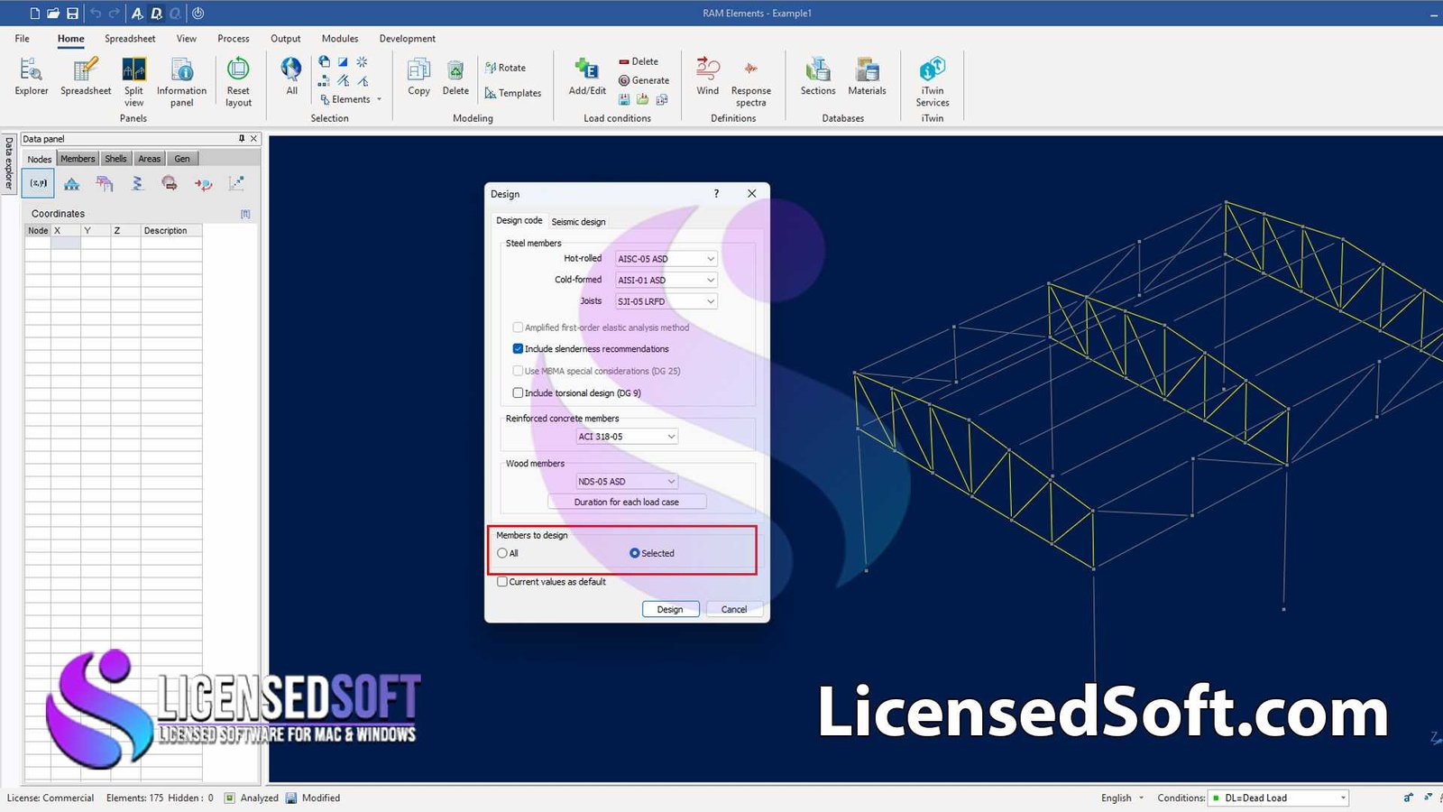
Task: Generate load combinations
Action: coord(643,80)
